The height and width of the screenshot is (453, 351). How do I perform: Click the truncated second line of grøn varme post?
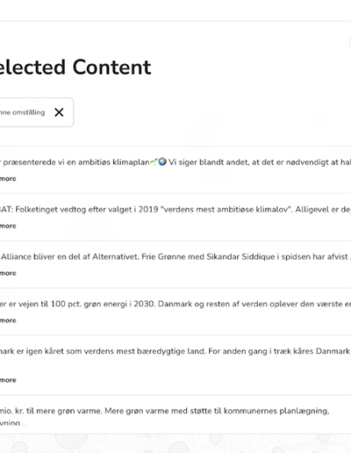pyautogui.click(x=12, y=423)
